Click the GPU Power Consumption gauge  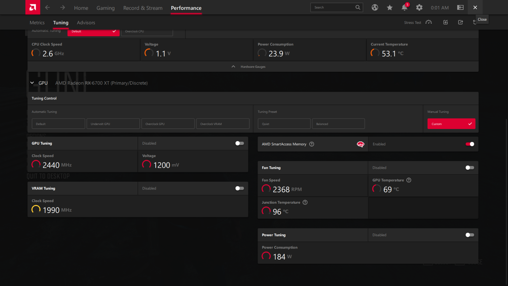coord(266,256)
